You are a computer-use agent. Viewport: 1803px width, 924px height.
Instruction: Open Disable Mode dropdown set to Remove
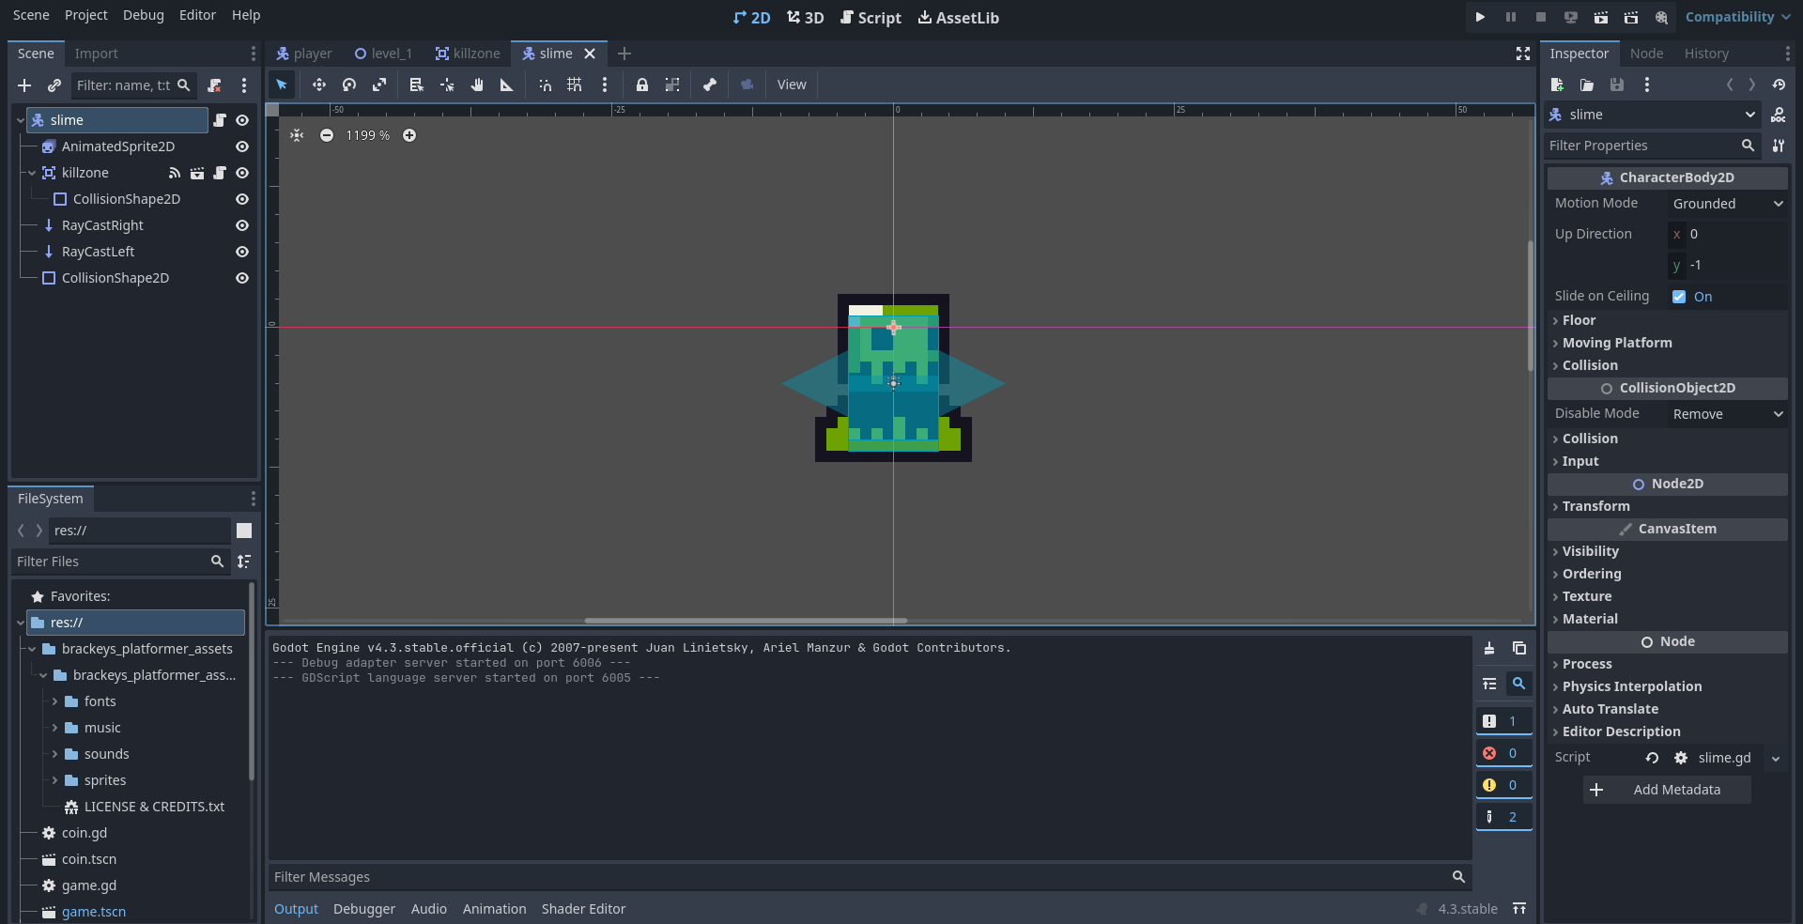coord(1727,414)
